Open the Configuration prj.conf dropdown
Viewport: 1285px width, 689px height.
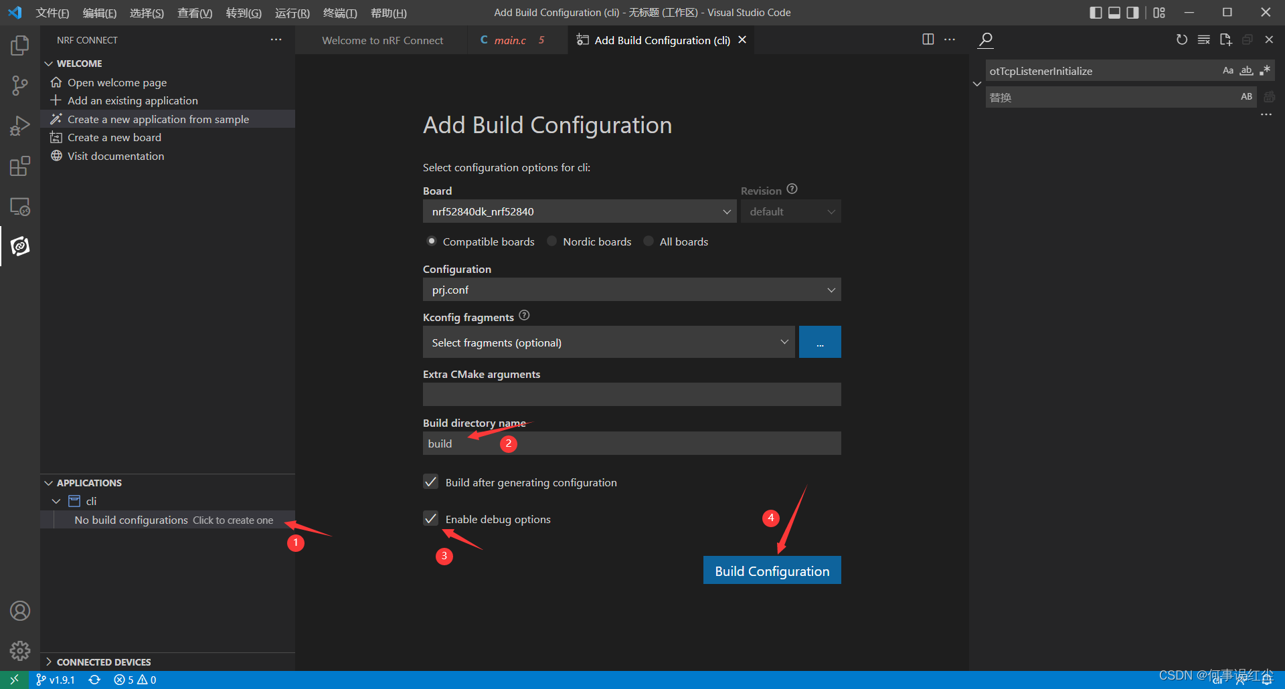(x=632, y=290)
